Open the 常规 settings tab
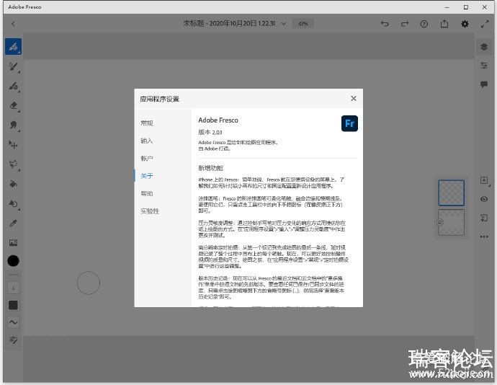This screenshot has height=385, width=497. (147, 123)
